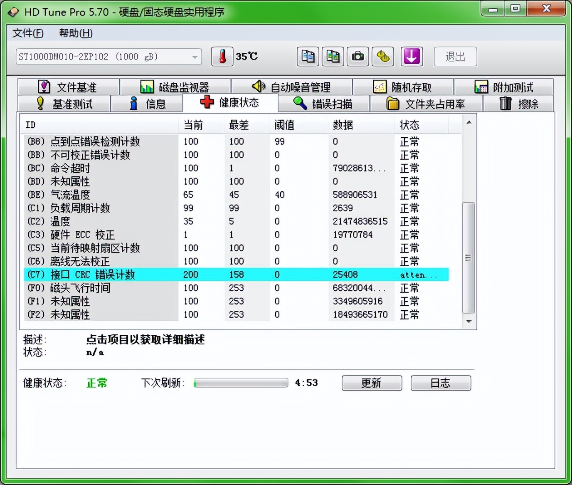Select the (F0) 磁头飞行时间 row
Screen dimensions: 572x485
(x=236, y=288)
